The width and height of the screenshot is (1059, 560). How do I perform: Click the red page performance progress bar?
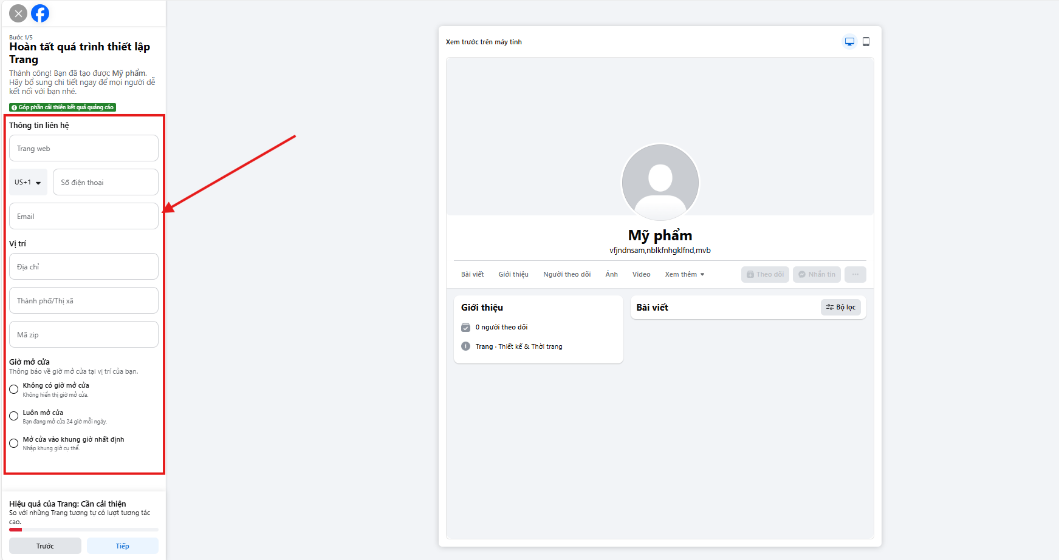[15, 529]
